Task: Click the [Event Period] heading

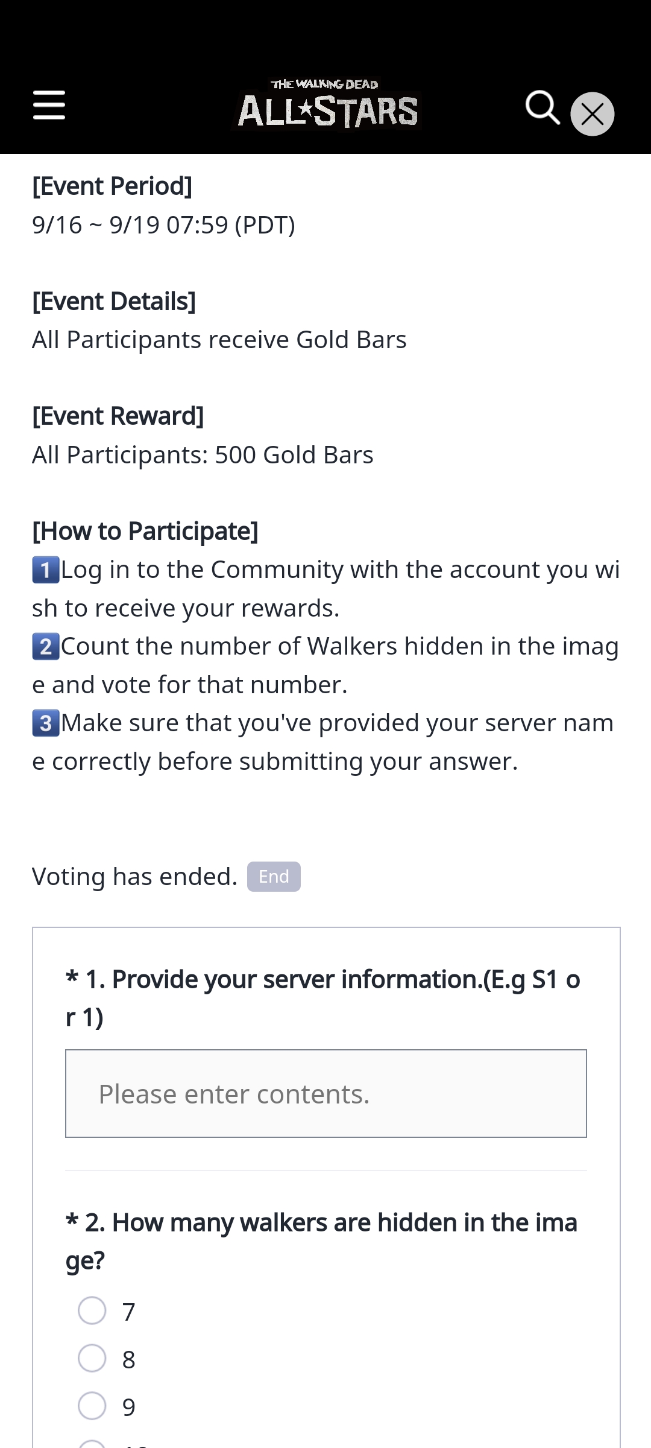Action: [112, 186]
